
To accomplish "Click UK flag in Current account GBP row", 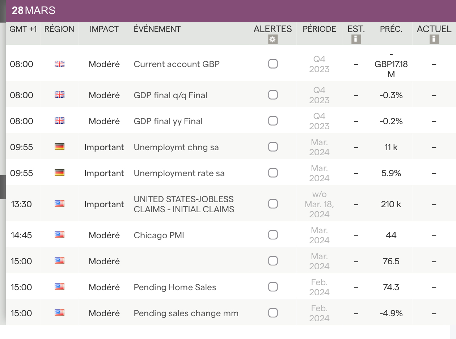I will pos(59,64).
